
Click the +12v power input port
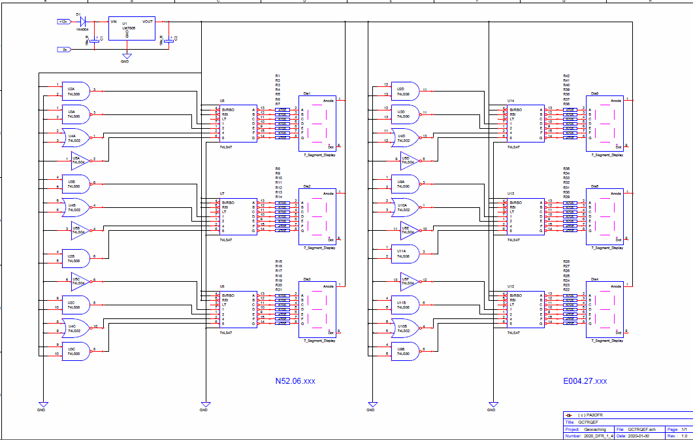pos(63,21)
